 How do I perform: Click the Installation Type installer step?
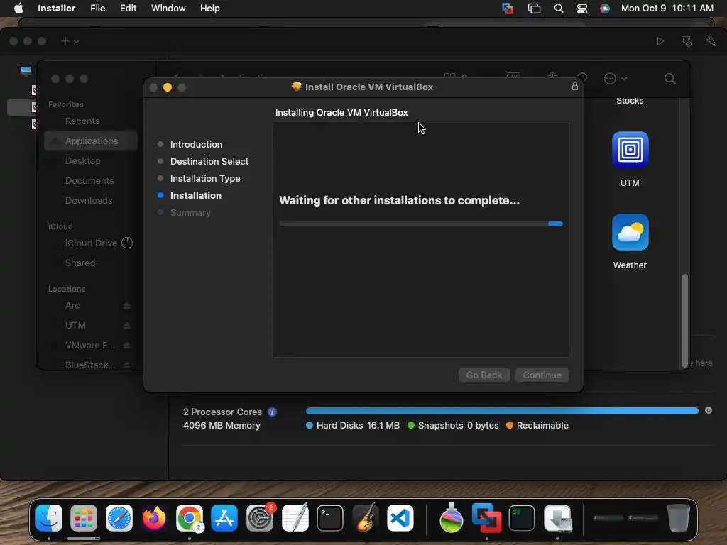tap(205, 178)
